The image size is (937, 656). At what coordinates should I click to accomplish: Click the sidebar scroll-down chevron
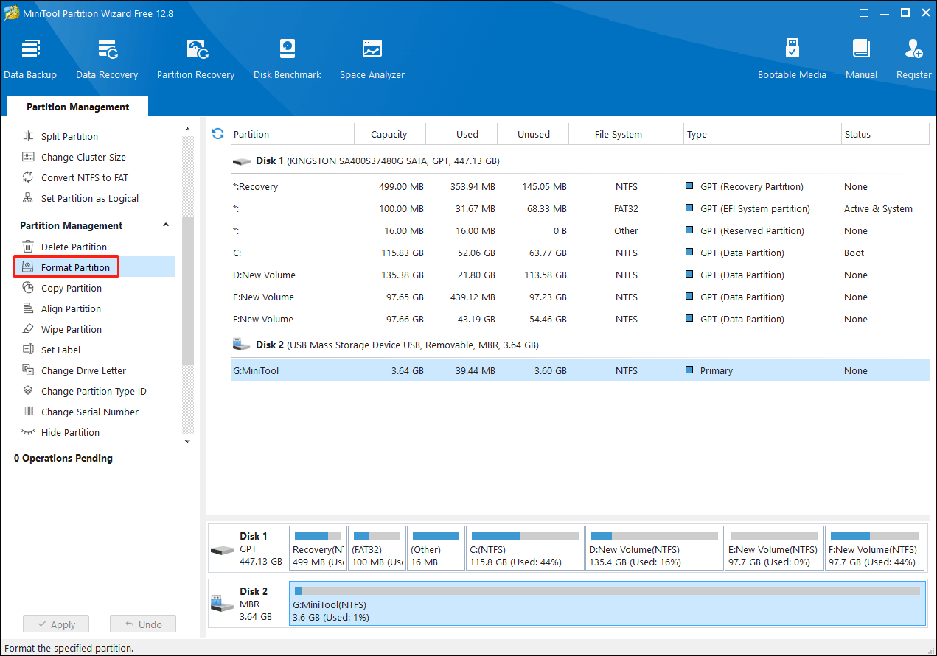(x=187, y=440)
